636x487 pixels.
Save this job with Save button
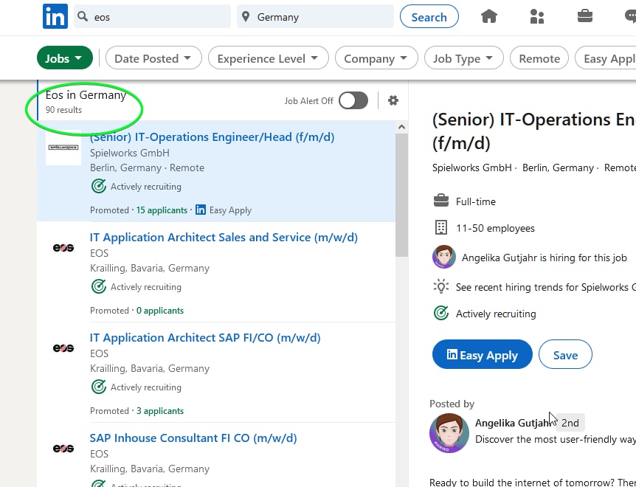pyautogui.click(x=565, y=354)
